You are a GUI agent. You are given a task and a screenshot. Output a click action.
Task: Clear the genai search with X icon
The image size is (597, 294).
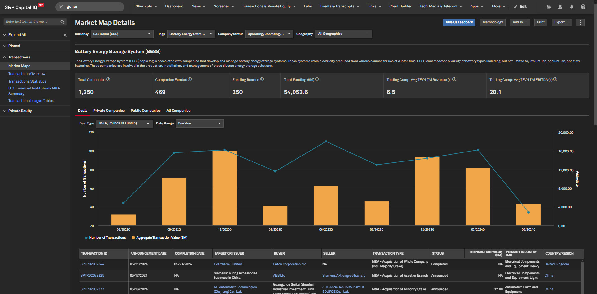[61, 7]
